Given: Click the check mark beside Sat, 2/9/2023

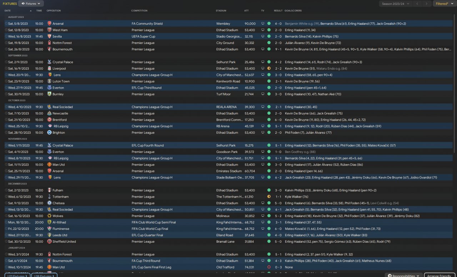Looking at the screenshot, I should [6, 62].
